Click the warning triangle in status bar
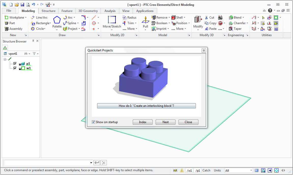293x175 pixels. pyautogui.click(x=182, y=170)
